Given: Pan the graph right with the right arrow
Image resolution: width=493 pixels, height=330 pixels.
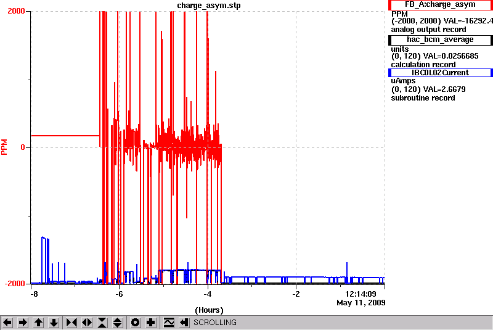Looking at the screenshot, I should pyautogui.click(x=23, y=323).
